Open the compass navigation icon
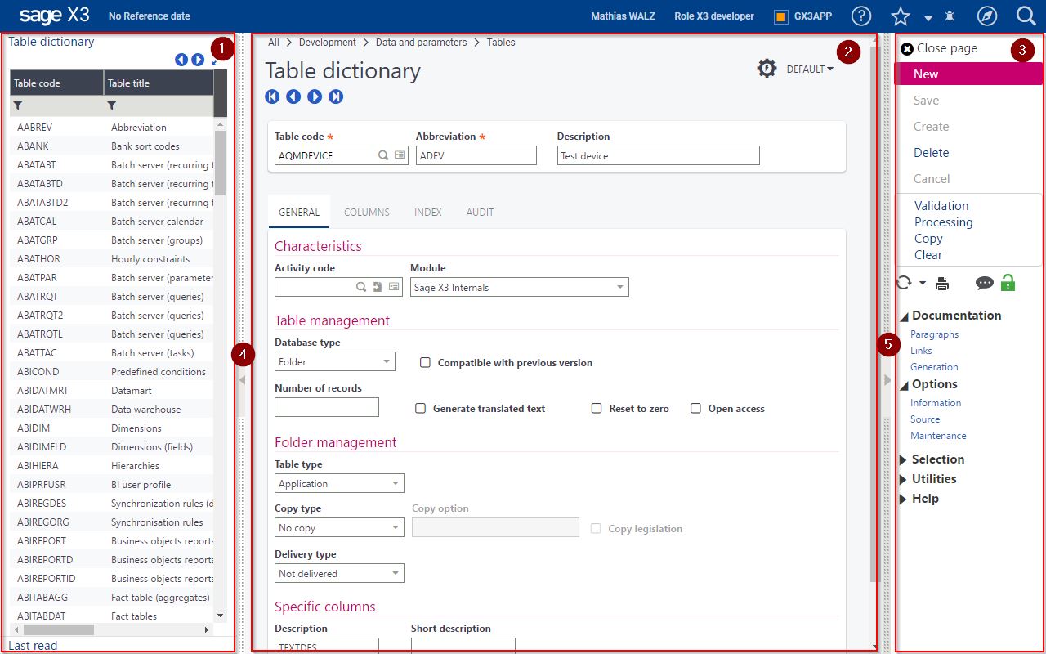 (x=987, y=16)
